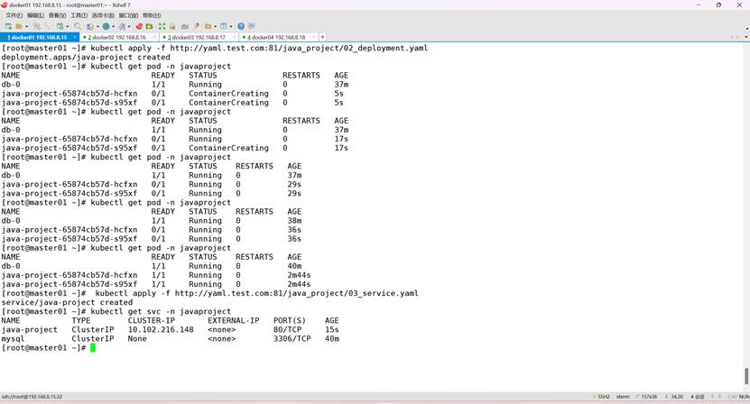This screenshot has width=750, height=404.
Task: Switch to full screen mode icon
Action: coord(162,26)
